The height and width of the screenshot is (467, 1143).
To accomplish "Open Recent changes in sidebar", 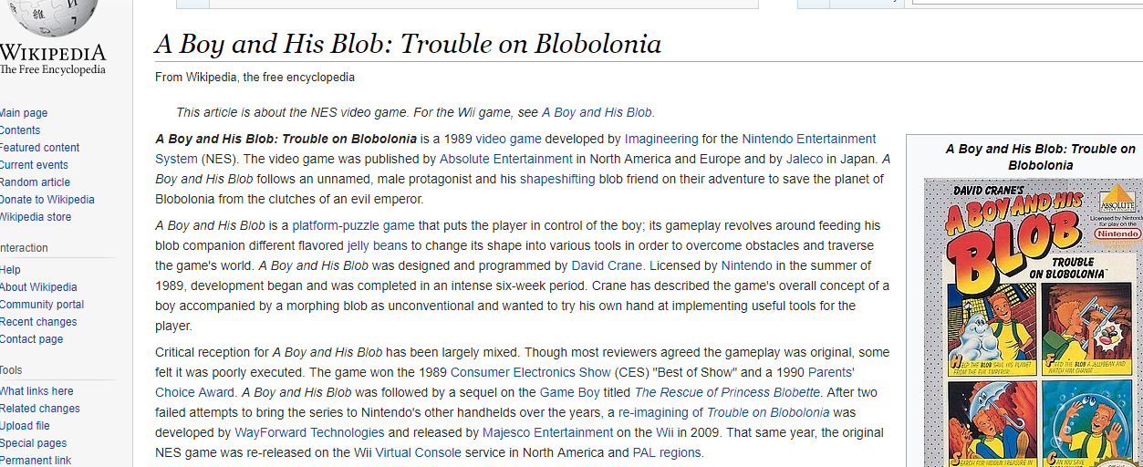I will [38, 322].
